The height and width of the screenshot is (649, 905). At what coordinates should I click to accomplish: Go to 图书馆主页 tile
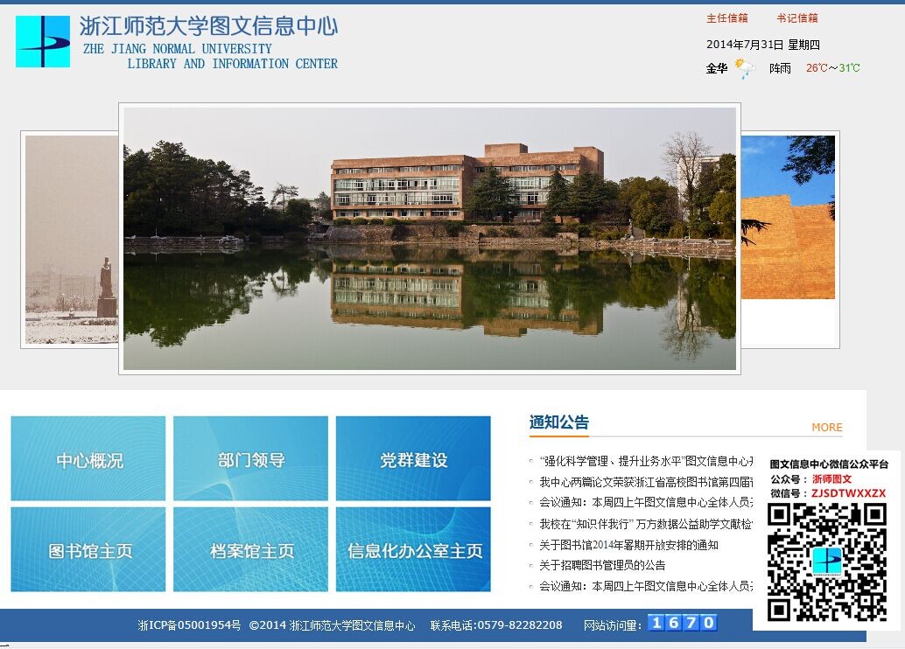click(88, 550)
